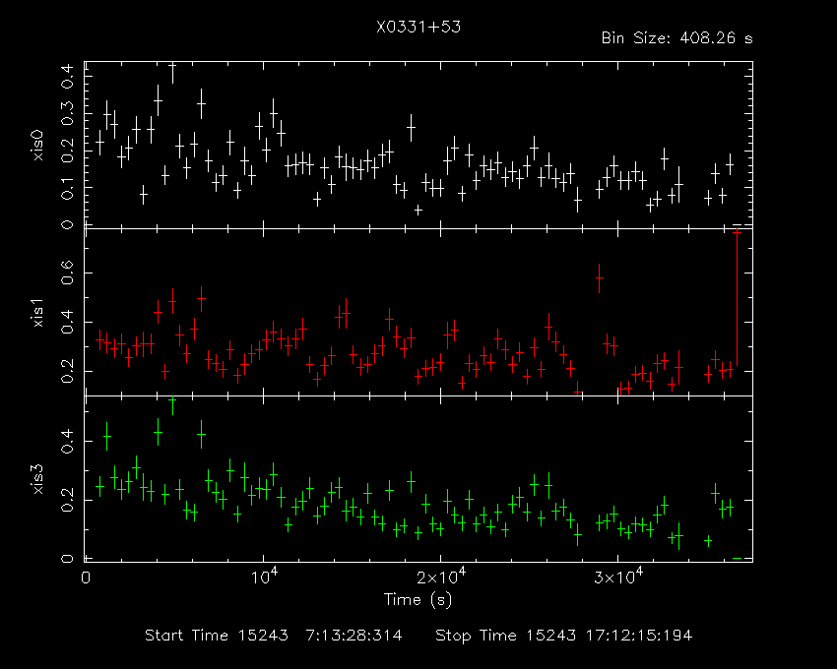
Task: Click the tall red error bar at xis1 end
Action: (738, 299)
